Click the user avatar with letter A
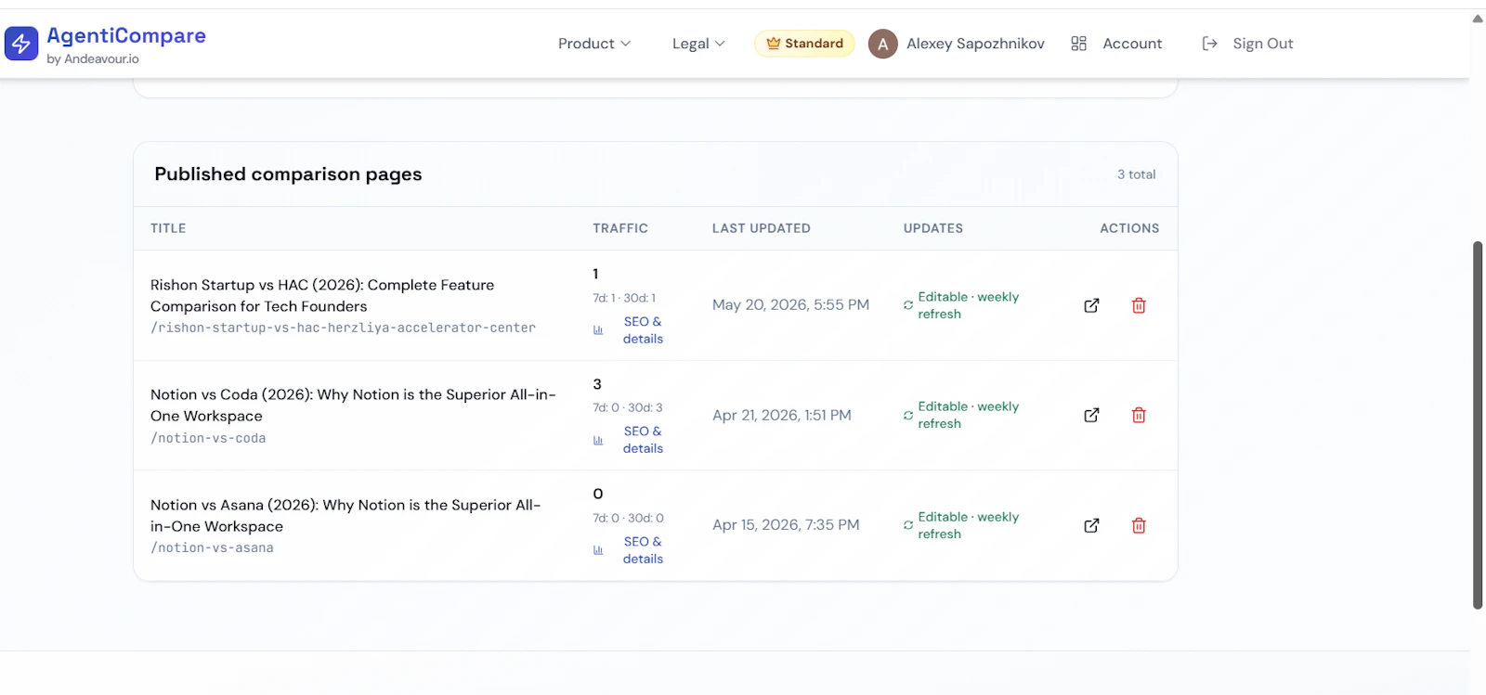1486x695 pixels. 882,44
